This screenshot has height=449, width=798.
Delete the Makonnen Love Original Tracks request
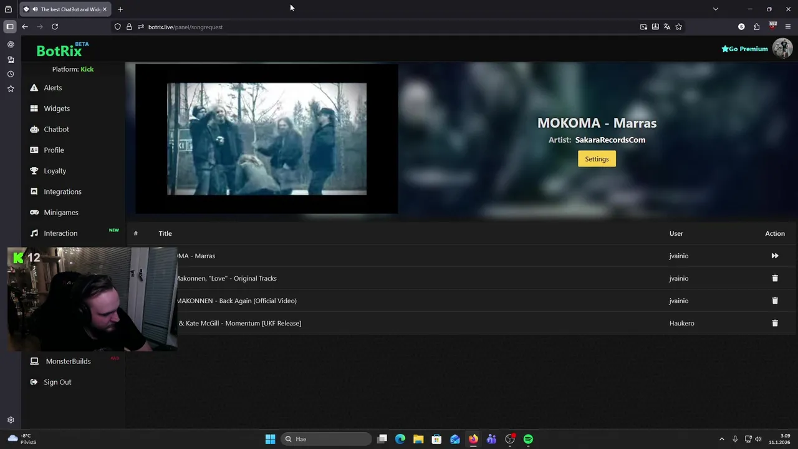pos(775,278)
